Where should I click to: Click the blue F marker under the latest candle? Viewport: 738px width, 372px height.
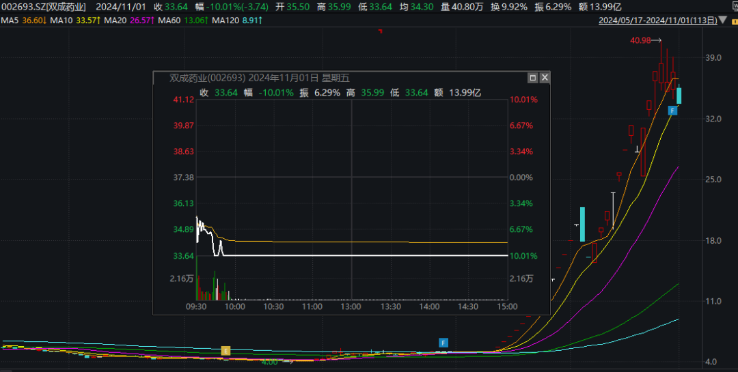coord(672,111)
